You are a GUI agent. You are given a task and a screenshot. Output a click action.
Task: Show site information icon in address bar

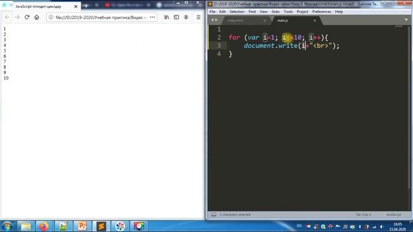[x=51, y=17]
